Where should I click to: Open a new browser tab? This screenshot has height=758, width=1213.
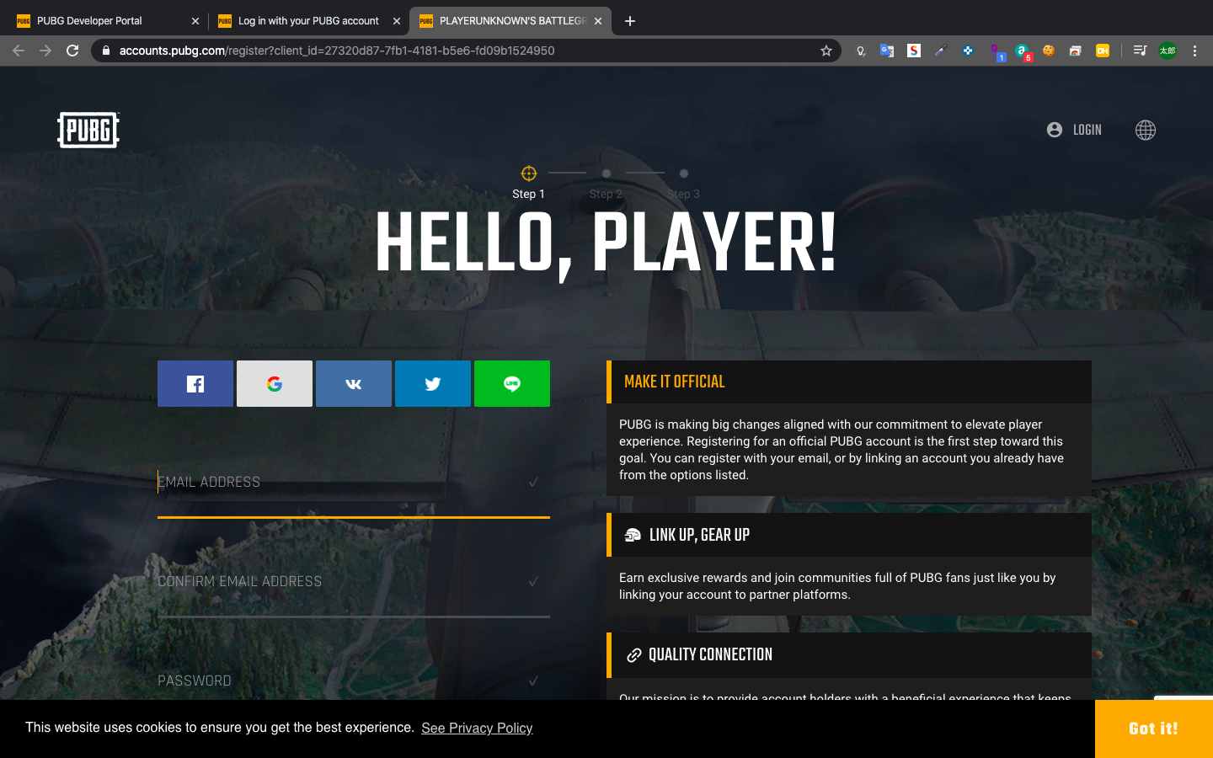coord(630,21)
